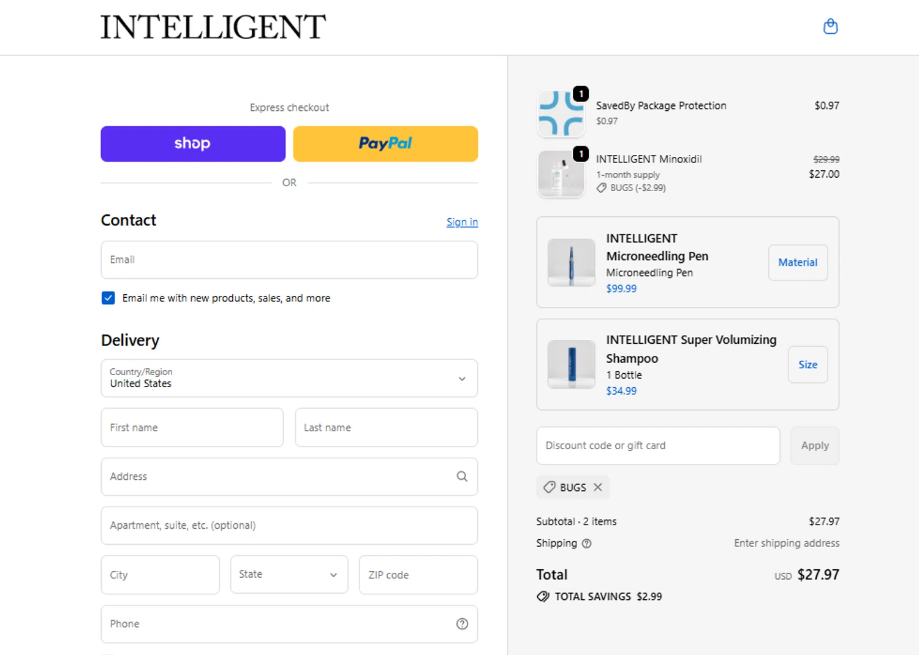
Task: Click the INTELLIGENT Microneedling Pen title
Action: click(657, 247)
